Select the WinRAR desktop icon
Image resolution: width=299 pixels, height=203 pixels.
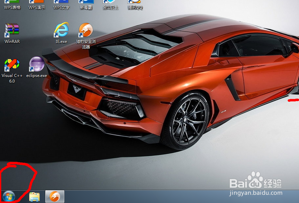click(12, 33)
